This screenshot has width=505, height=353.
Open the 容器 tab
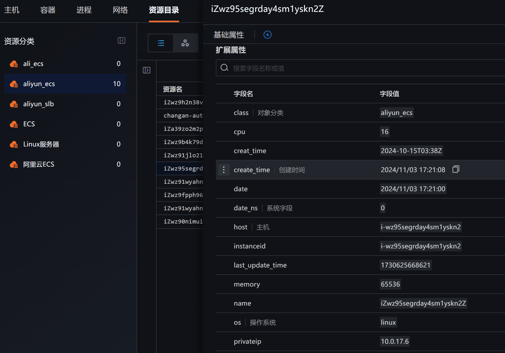pos(48,10)
